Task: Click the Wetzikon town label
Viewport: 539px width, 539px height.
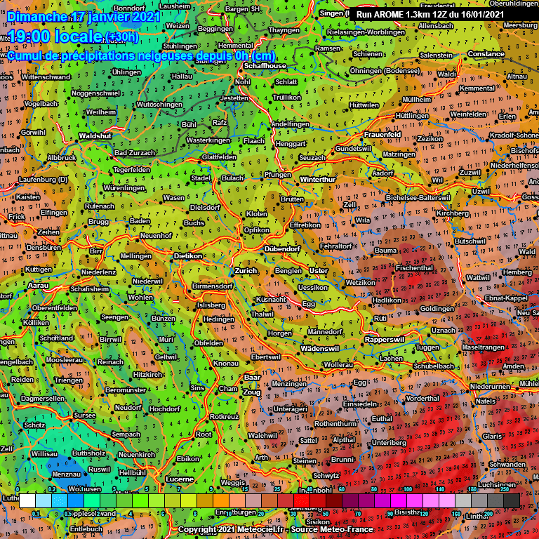Action: click(361, 282)
